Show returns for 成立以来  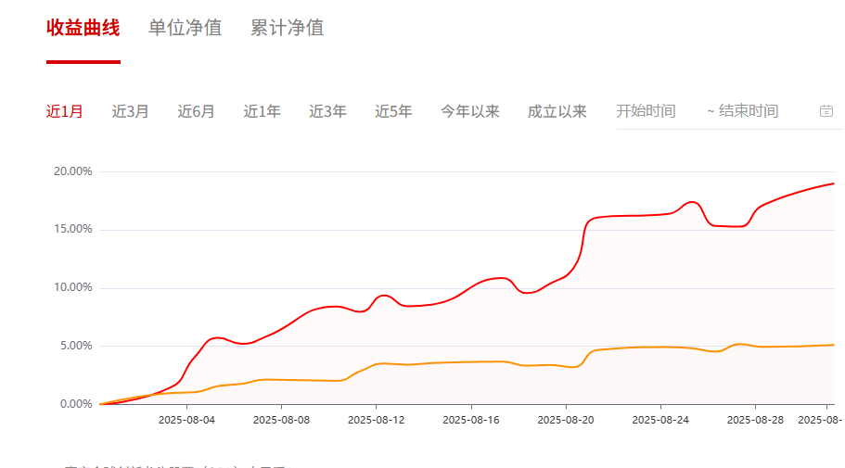[x=557, y=111]
